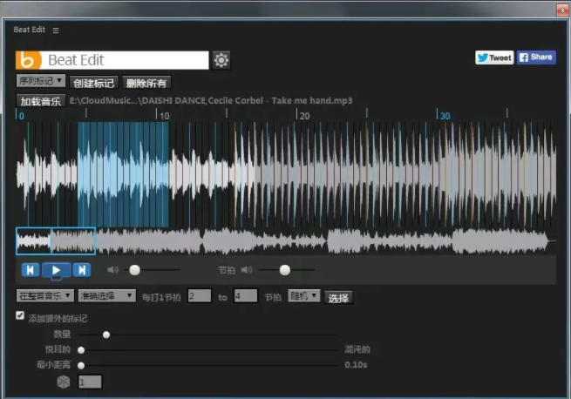571x399 pixels.
Task: Open the 随机 dropdown
Action: (x=303, y=296)
